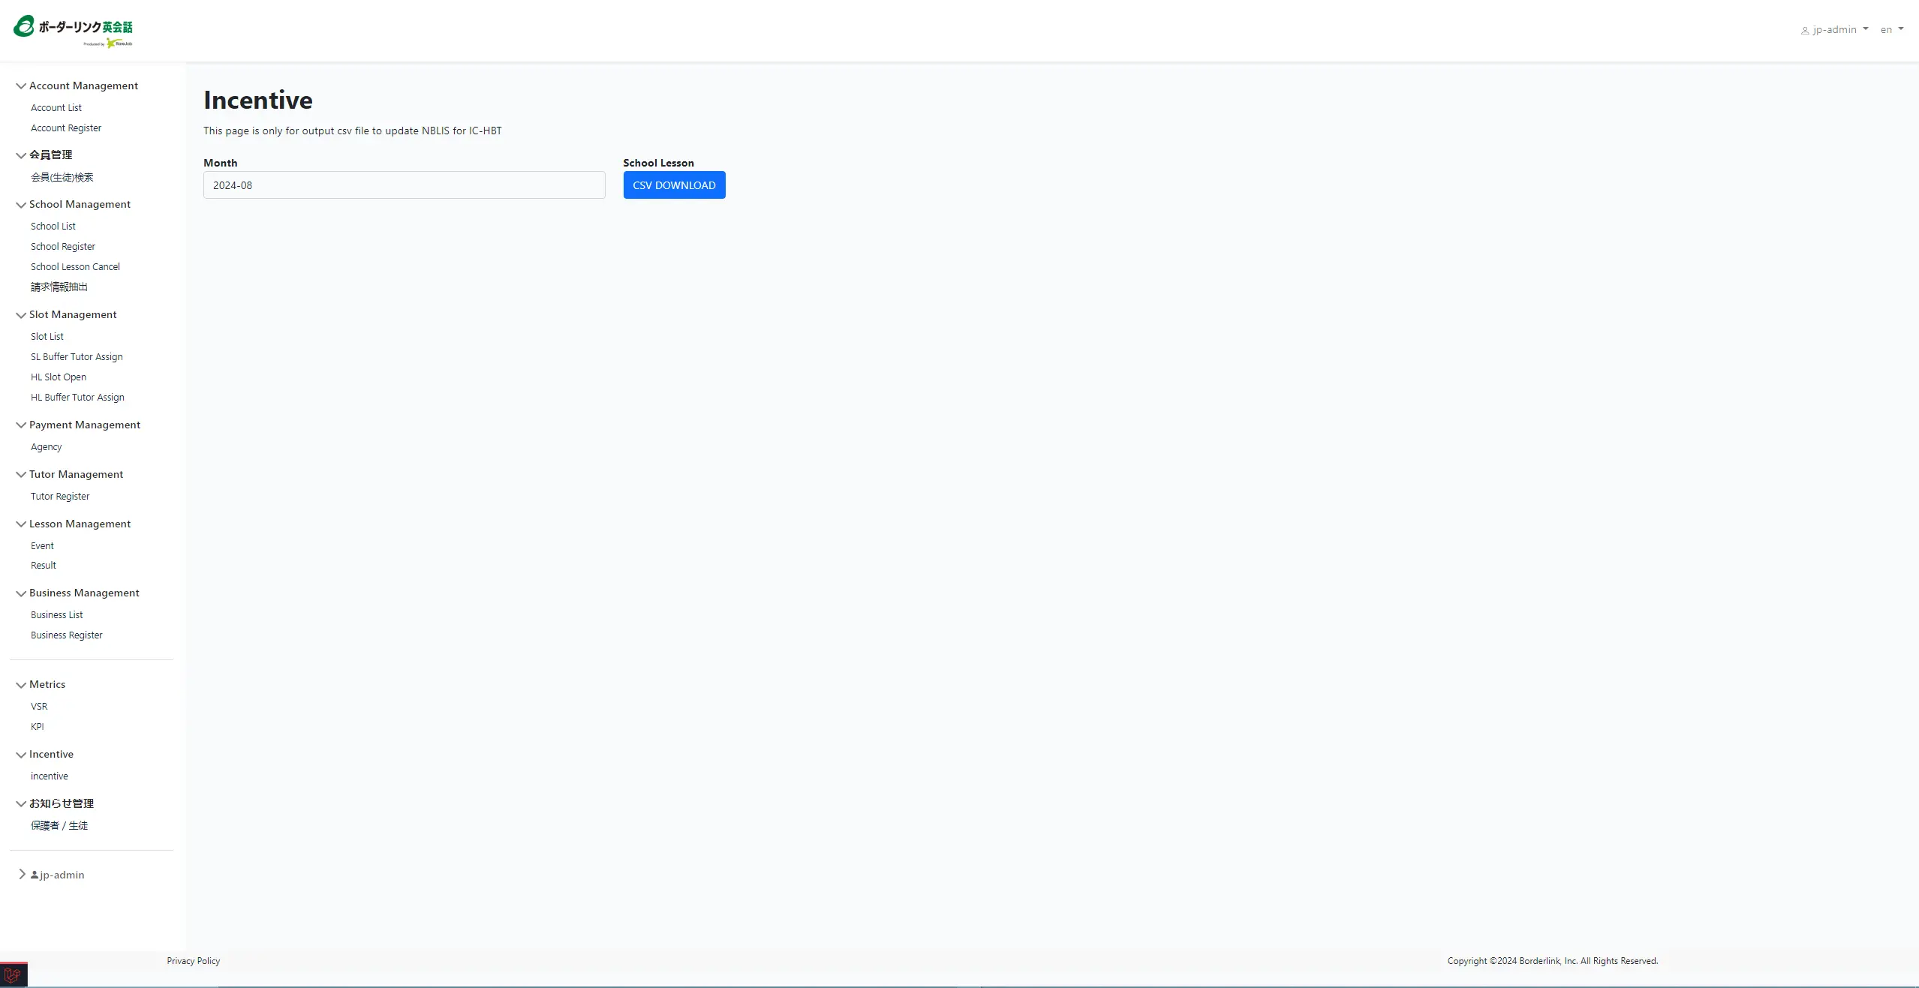The height and width of the screenshot is (988, 1919).
Task: Open the en language dropdown
Action: [1891, 30]
